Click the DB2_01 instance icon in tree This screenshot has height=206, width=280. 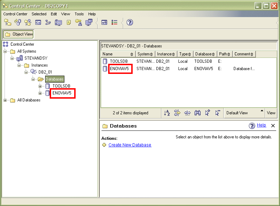(x=34, y=72)
